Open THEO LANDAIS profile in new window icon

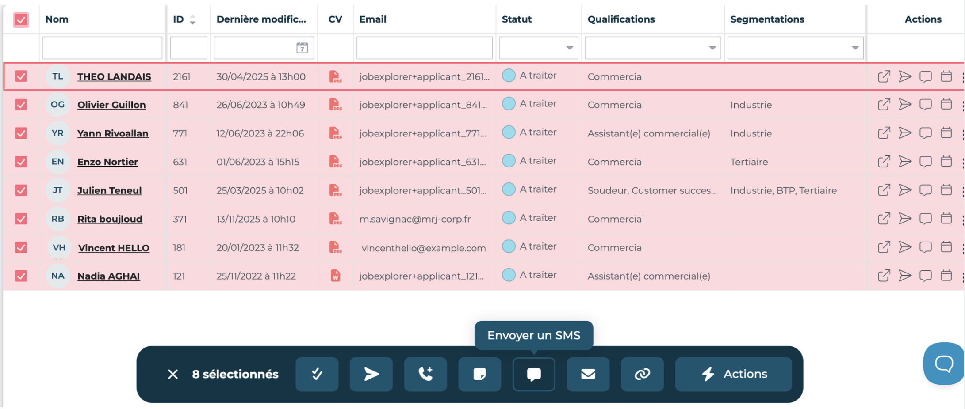pyautogui.click(x=884, y=76)
